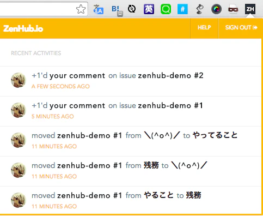Click the circular sync arrows extension icon

[x=132, y=9]
